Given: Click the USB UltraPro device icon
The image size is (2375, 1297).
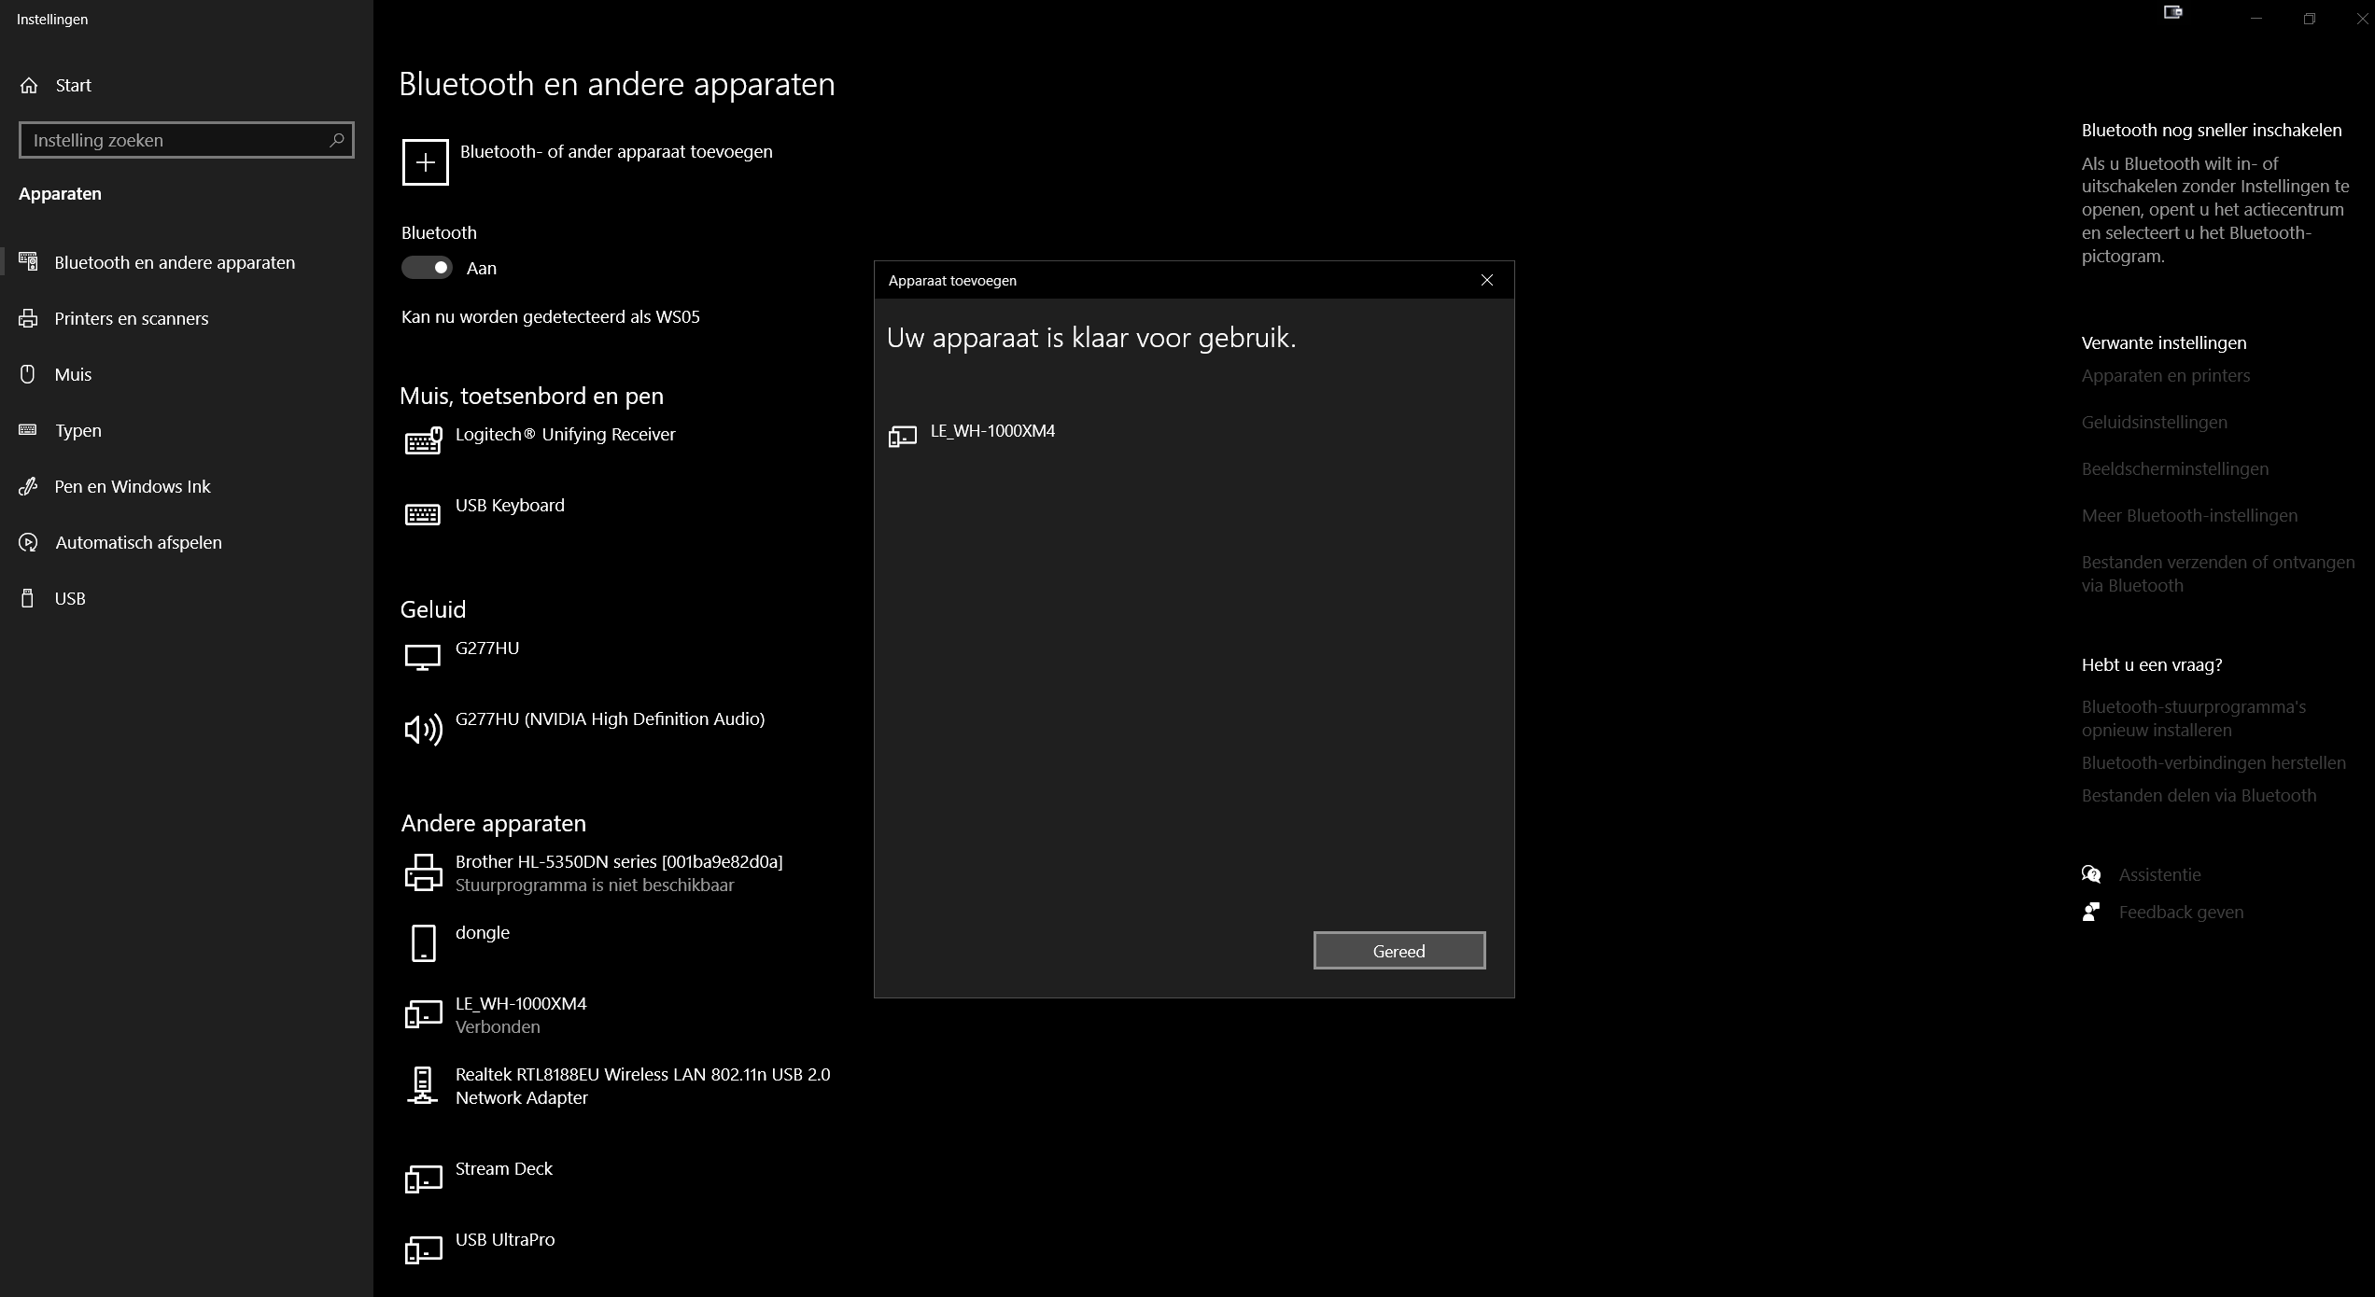Looking at the screenshot, I should 423,1250.
